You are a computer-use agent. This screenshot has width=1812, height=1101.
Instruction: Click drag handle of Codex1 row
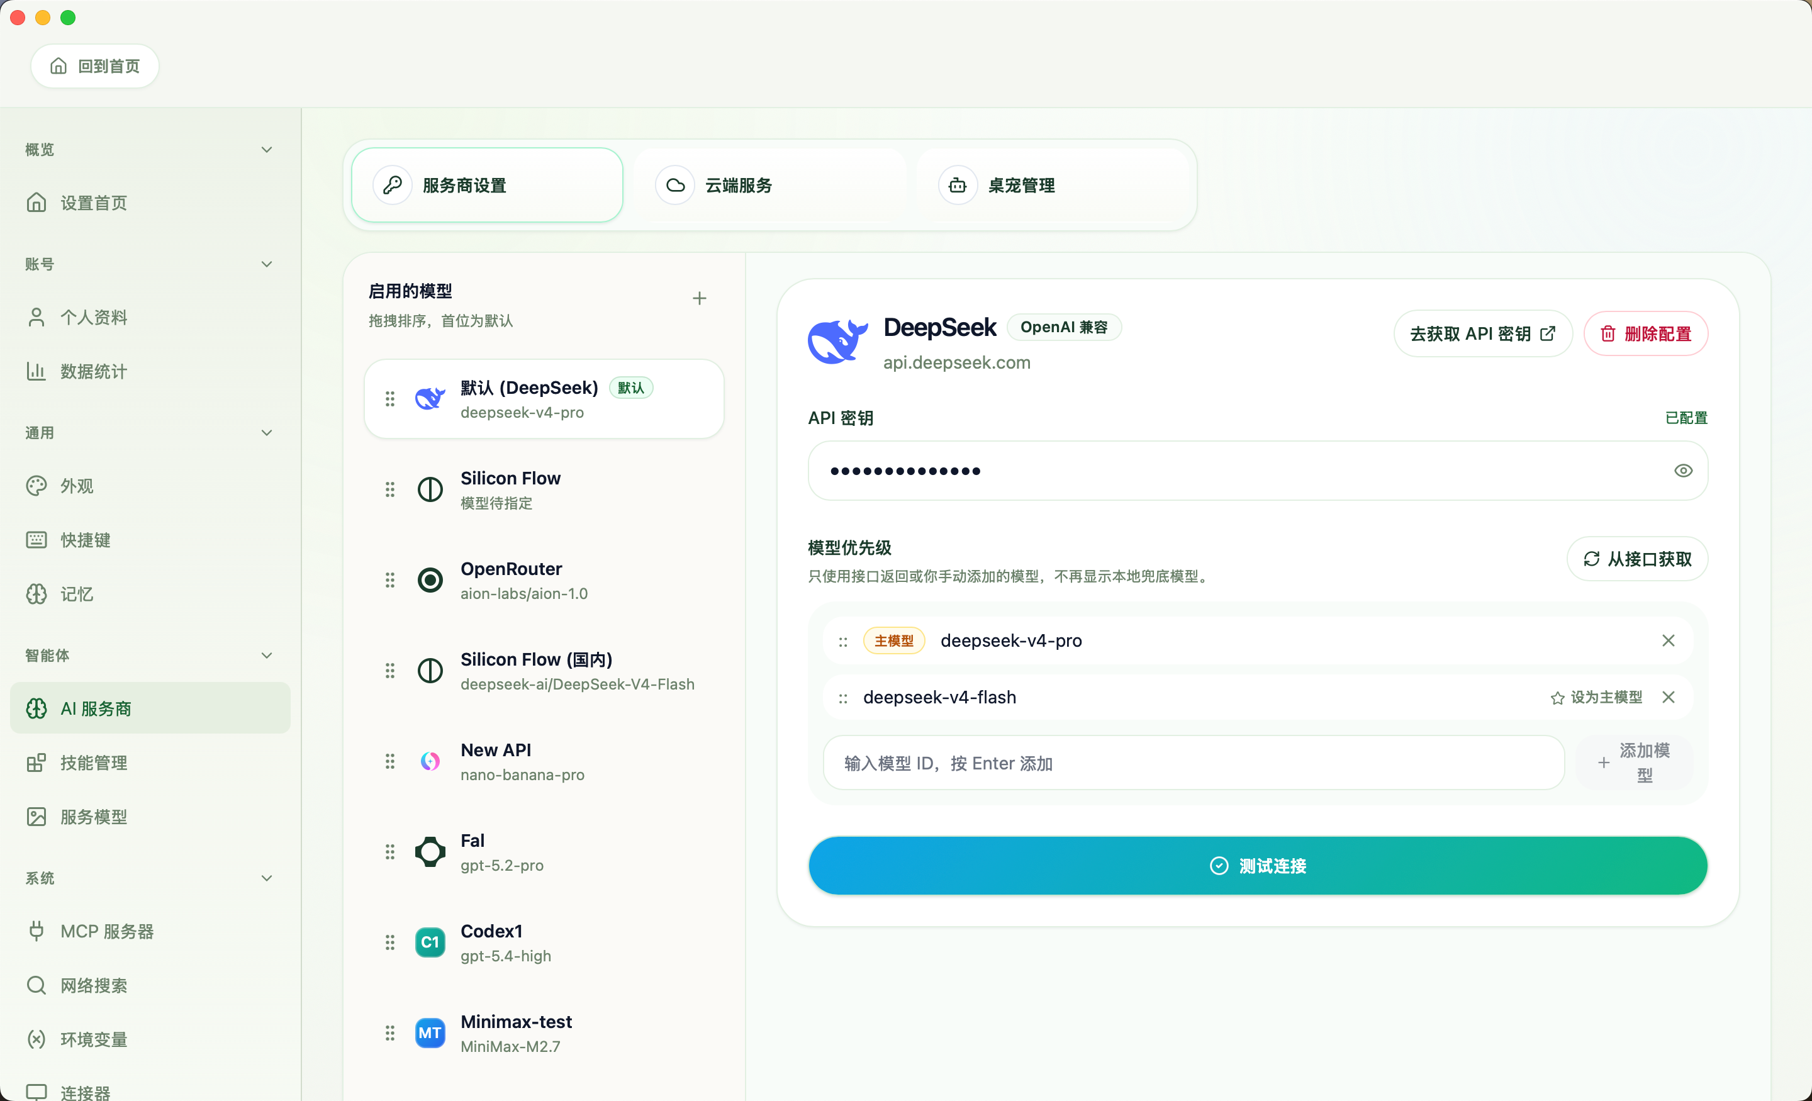[x=389, y=942]
